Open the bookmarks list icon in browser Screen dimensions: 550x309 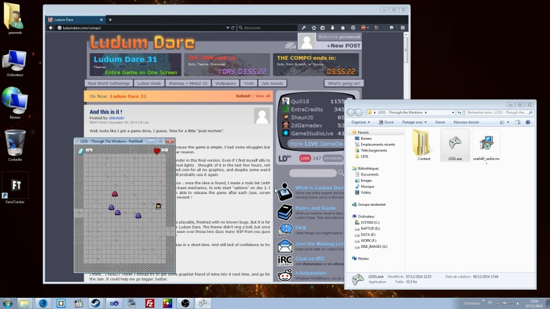(x=322, y=28)
